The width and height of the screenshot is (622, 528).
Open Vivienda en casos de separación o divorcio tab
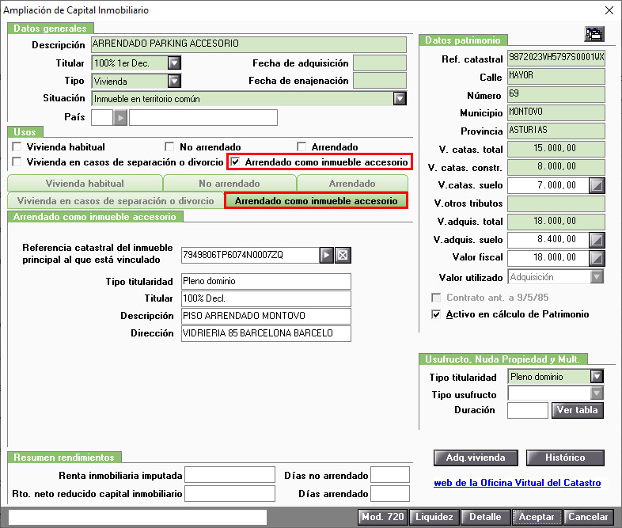(116, 201)
